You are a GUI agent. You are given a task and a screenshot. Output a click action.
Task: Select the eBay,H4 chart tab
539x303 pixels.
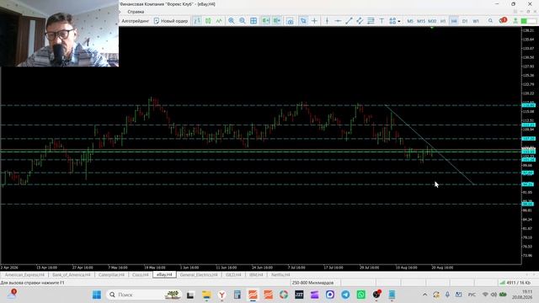164,274
